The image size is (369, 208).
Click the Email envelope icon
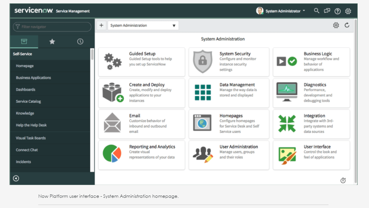coord(112,123)
